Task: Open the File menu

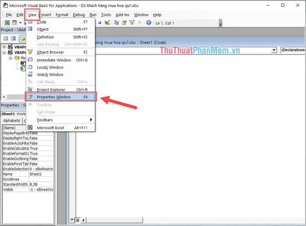Action: (x=9, y=15)
